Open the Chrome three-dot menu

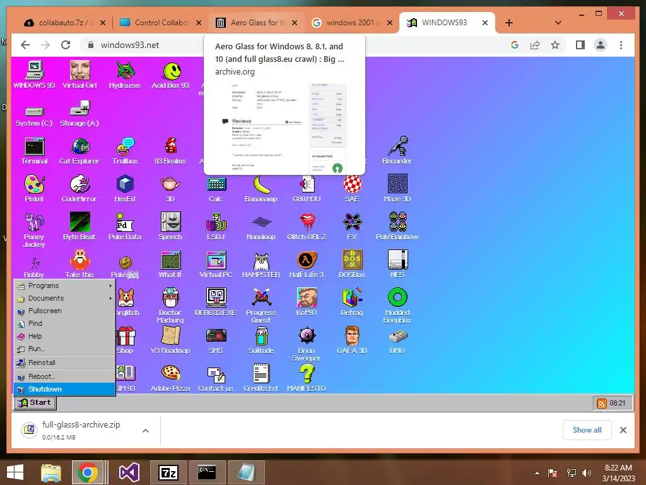pyautogui.click(x=621, y=45)
